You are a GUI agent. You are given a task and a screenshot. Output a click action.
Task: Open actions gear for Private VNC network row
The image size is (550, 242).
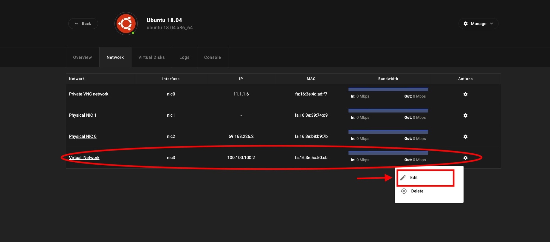coord(465,94)
